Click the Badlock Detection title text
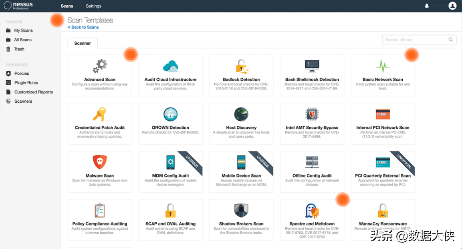 pyautogui.click(x=241, y=80)
